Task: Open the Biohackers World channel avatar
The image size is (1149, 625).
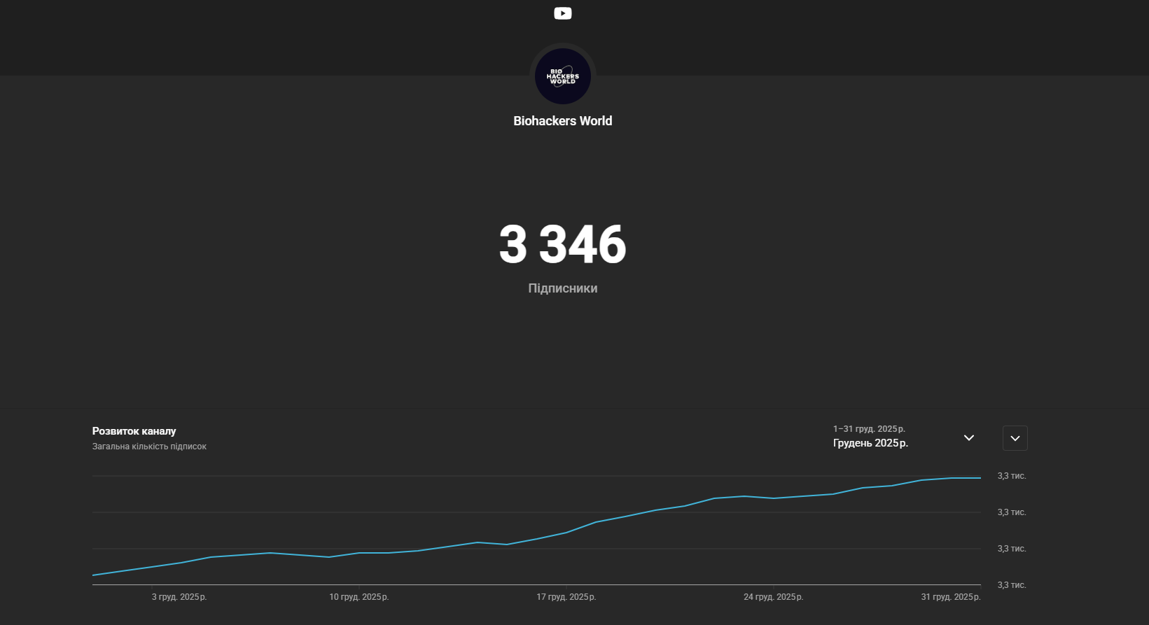Action: point(563,76)
